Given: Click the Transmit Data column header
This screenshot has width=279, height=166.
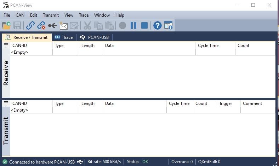Looking at the screenshot, I should click(135, 103).
